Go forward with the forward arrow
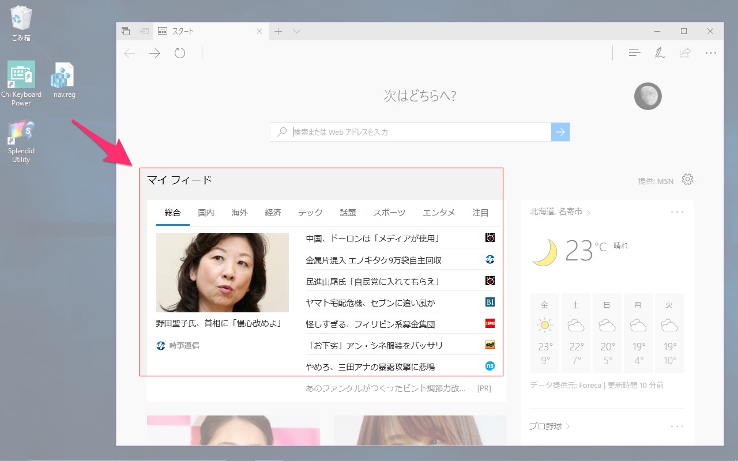The height and width of the screenshot is (461, 738). 155,53
